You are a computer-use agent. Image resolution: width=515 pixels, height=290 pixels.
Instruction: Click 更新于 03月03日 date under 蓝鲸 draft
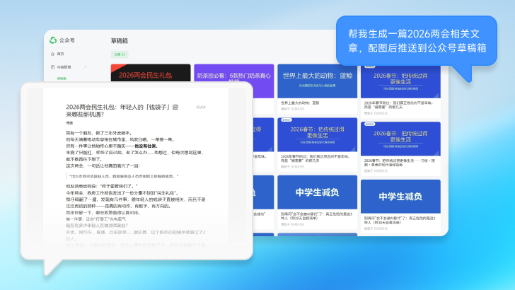pyautogui.click(x=293, y=109)
